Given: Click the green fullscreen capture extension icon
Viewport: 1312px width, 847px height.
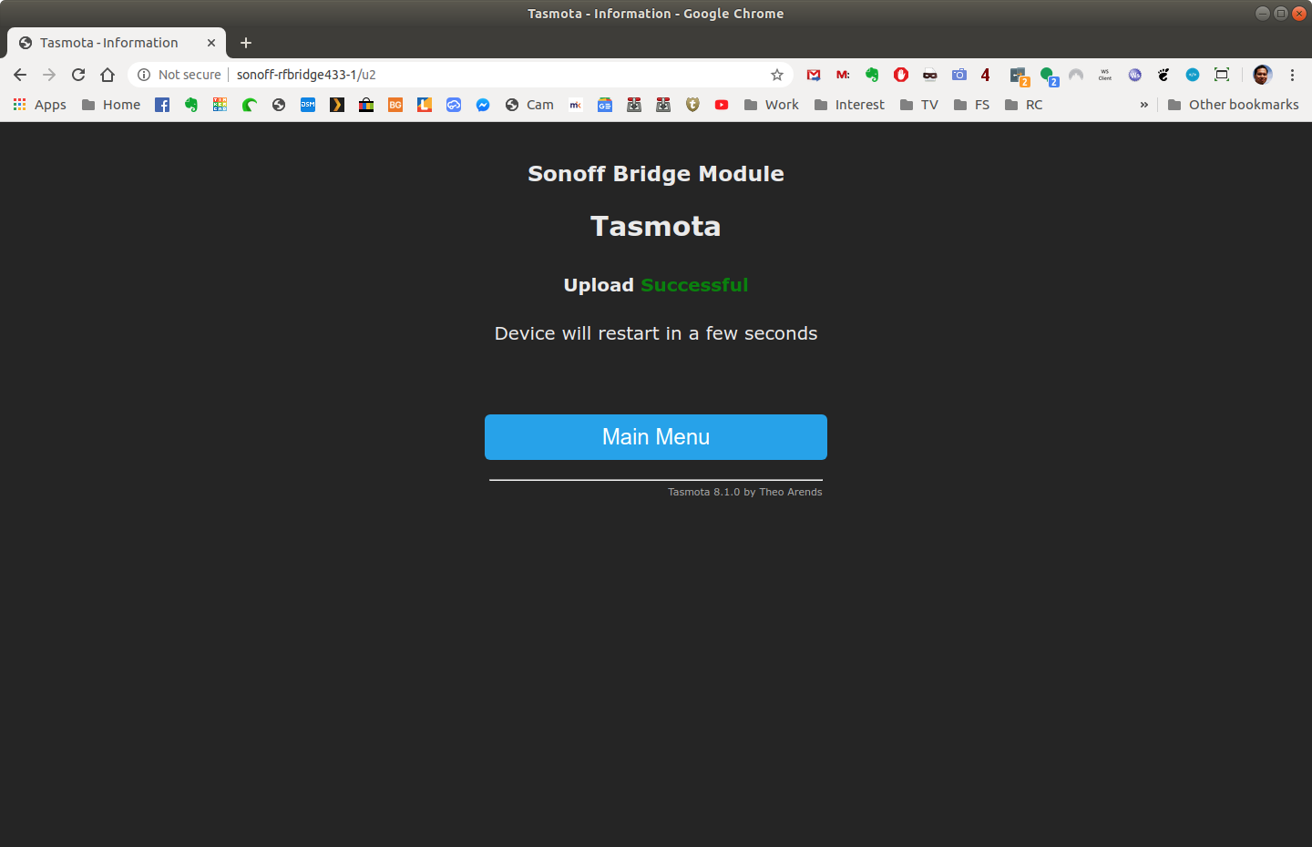Looking at the screenshot, I should coord(1222,75).
